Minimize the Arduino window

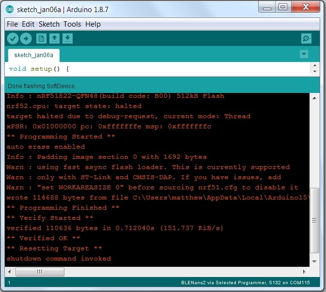click(267, 7)
